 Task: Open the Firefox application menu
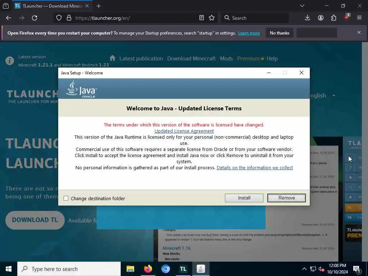(x=359, y=18)
